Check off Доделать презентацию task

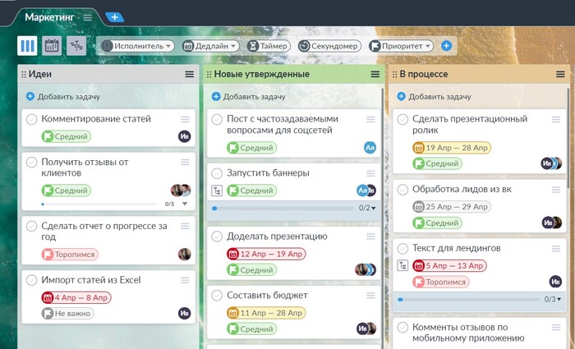[x=217, y=236]
